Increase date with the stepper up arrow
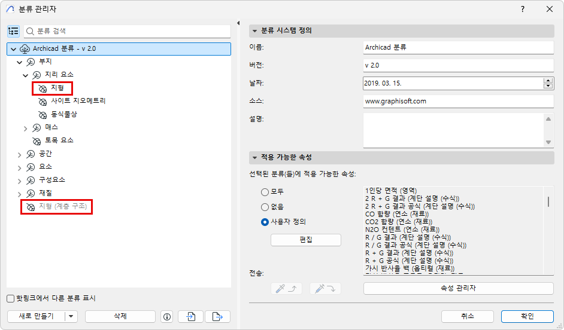 click(x=548, y=81)
